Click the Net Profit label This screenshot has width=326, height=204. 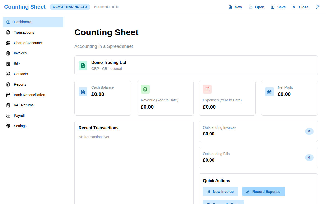coord(285,87)
